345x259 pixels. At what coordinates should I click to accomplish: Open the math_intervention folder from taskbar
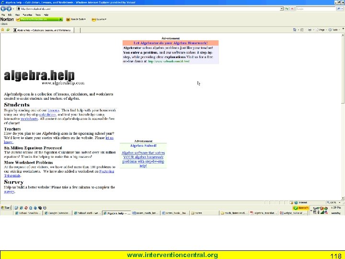[x=234, y=213]
